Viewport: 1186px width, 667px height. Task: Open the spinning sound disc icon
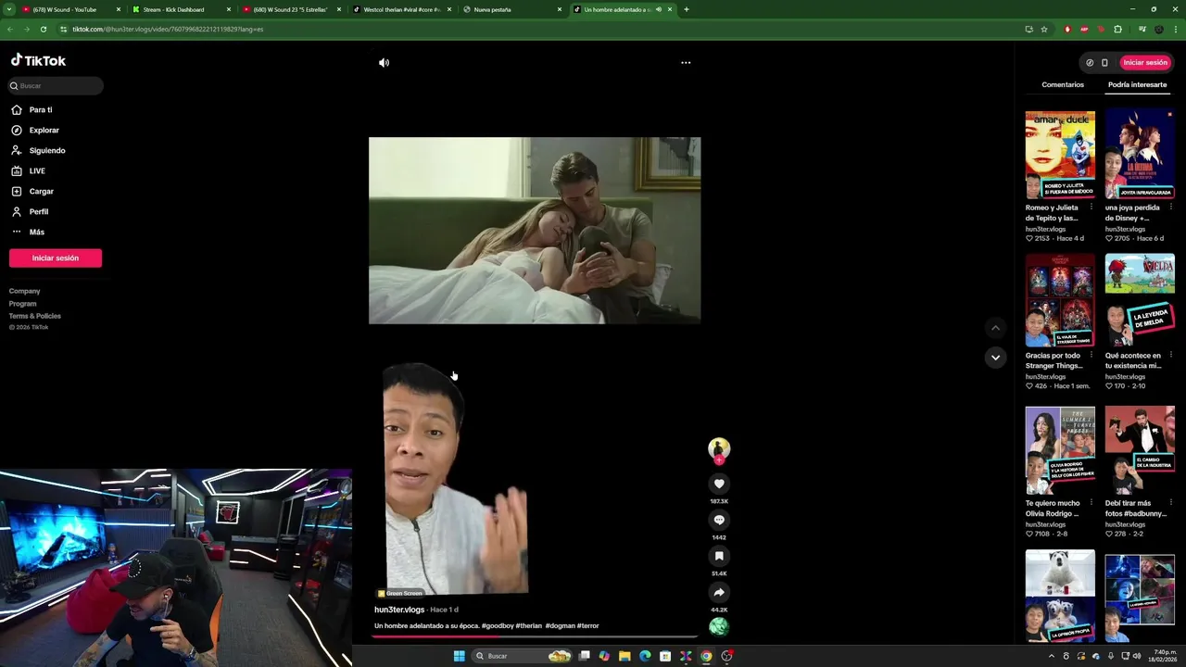click(719, 627)
